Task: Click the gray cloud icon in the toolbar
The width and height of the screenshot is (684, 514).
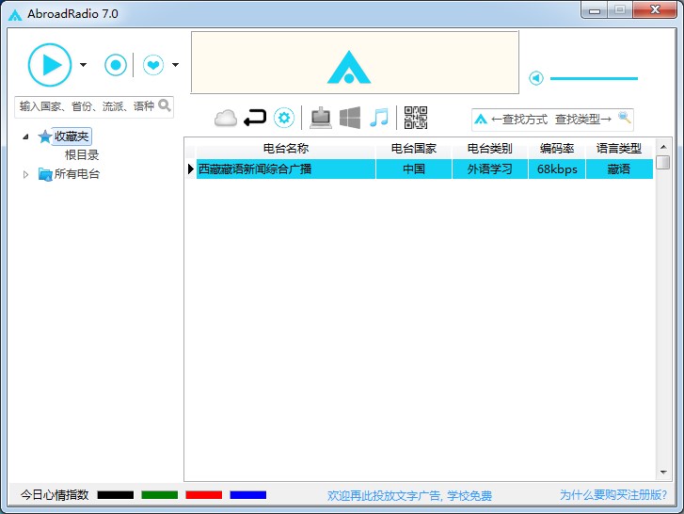Action: pyautogui.click(x=226, y=118)
